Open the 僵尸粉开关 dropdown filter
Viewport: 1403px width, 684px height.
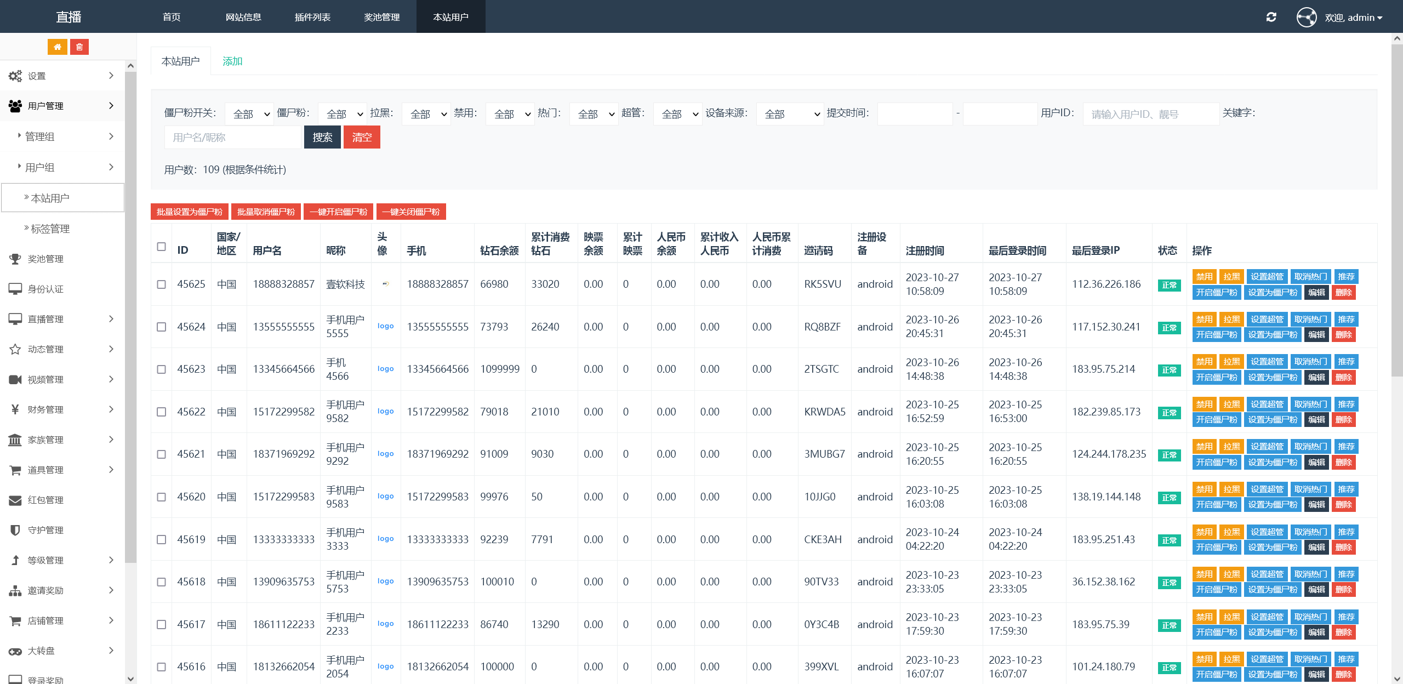249,114
